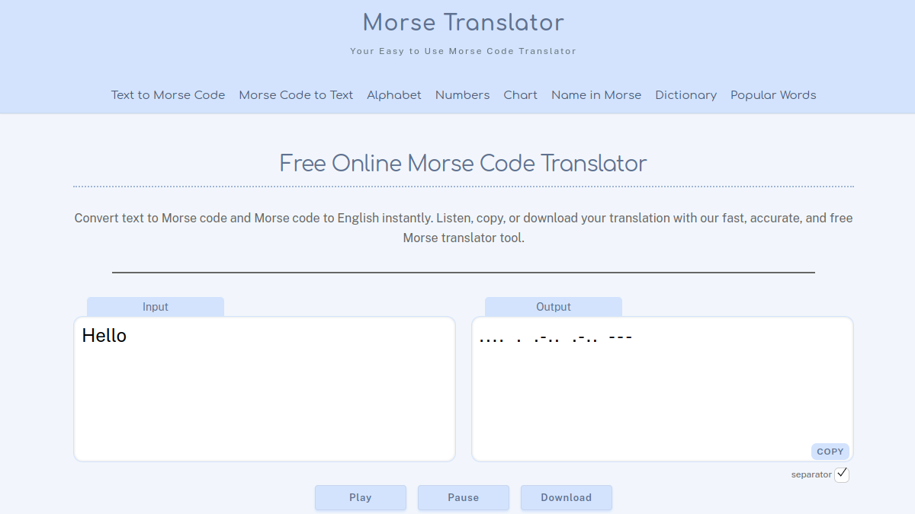Click the Free Online Morse Code Translator heading
The height and width of the screenshot is (514, 915).
pyautogui.click(x=464, y=163)
